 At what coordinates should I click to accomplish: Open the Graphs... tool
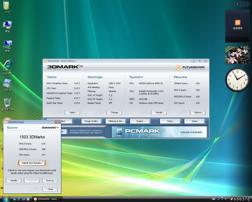pyautogui.click(x=140, y=121)
